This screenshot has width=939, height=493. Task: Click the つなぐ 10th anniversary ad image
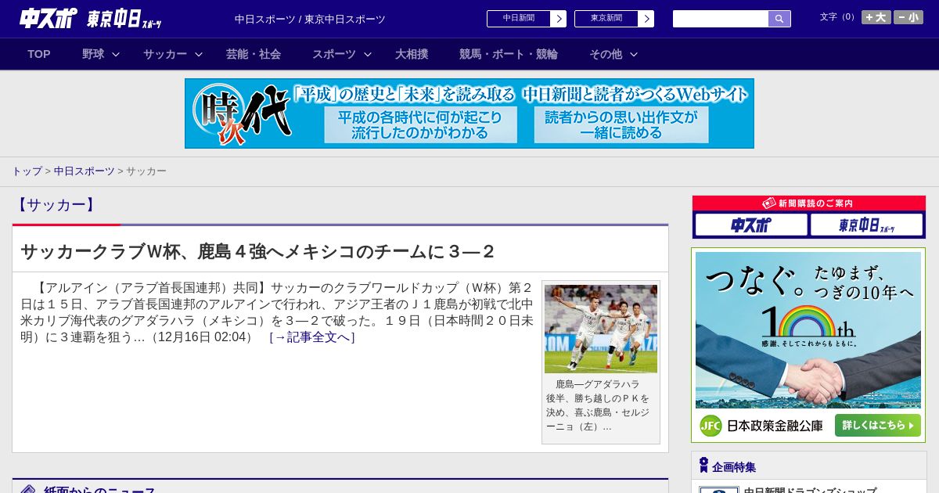pyautogui.click(x=808, y=329)
